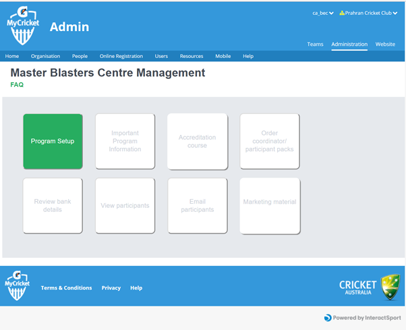Image resolution: width=406 pixels, height=330 pixels.
Task: Click the View participants tile
Action: point(125,206)
